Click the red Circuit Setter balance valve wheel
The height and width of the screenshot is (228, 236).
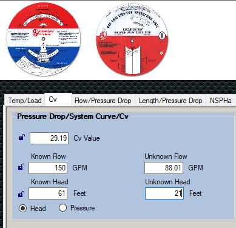(132, 39)
